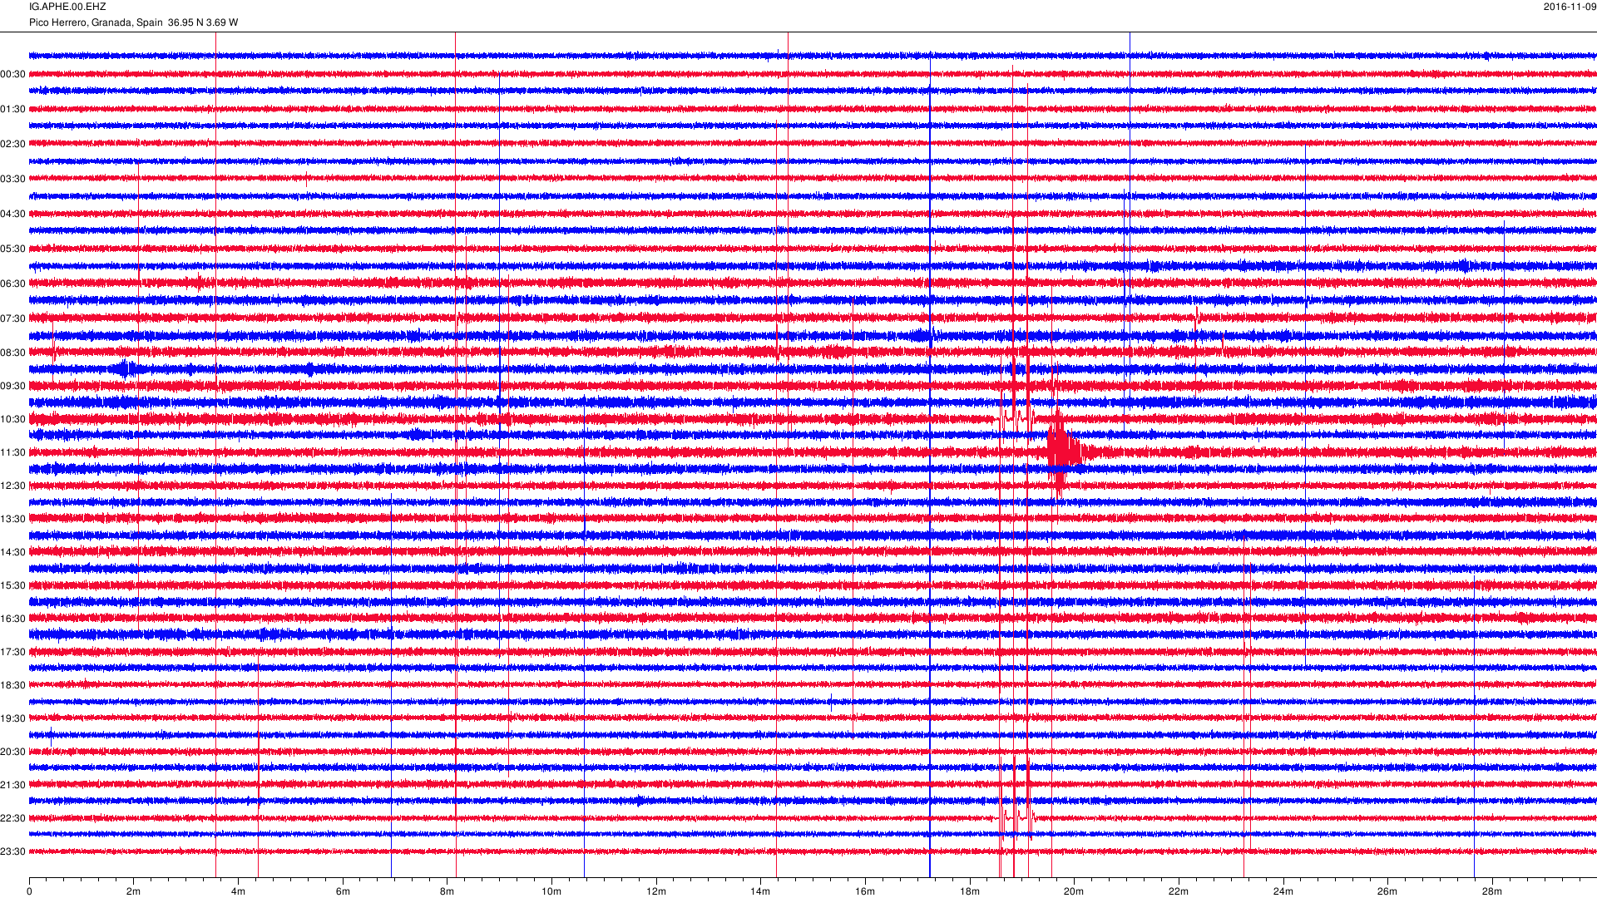
Task: Click the 16m axis label
Action: (865, 891)
